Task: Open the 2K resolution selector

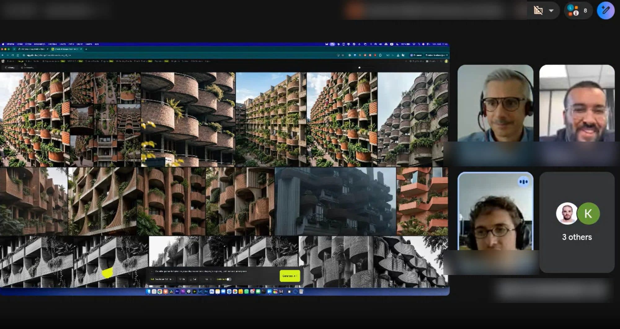Action: click(x=193, y=279)
